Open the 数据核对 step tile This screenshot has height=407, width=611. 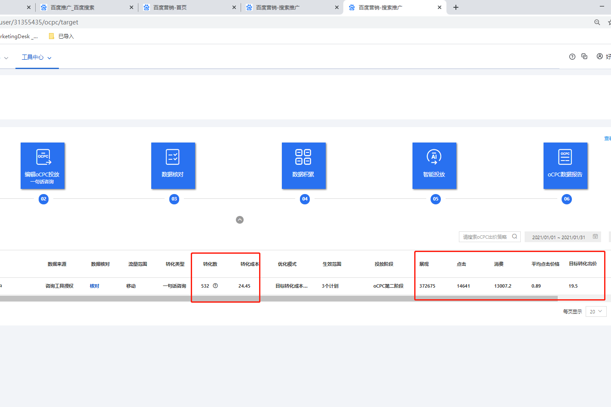[173, 165]
